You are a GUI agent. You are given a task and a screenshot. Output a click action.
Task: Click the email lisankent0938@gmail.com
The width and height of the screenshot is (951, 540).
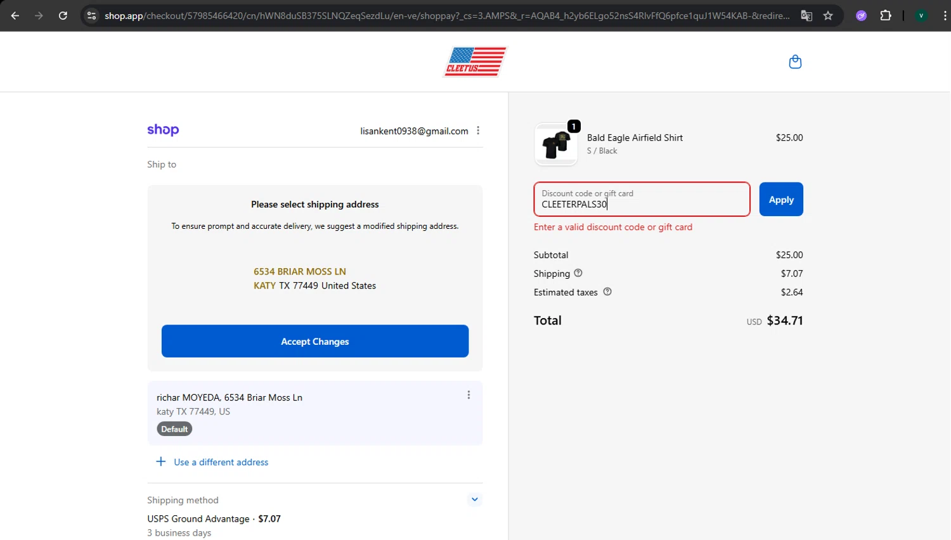pyautogui.click(x=414, y=131)
